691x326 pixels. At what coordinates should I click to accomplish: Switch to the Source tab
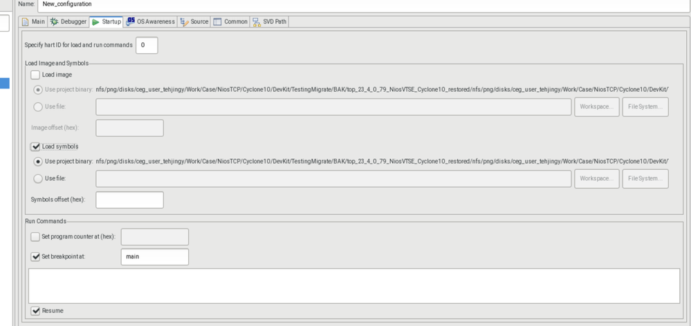(x=194, y=21)
